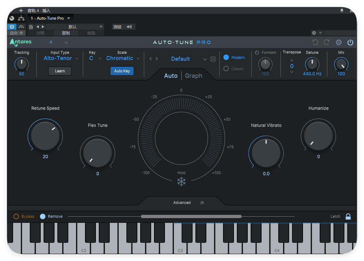This screenshot has height=261, width=364.
Task: Select the next preset chevron
Action: point(157,59)
